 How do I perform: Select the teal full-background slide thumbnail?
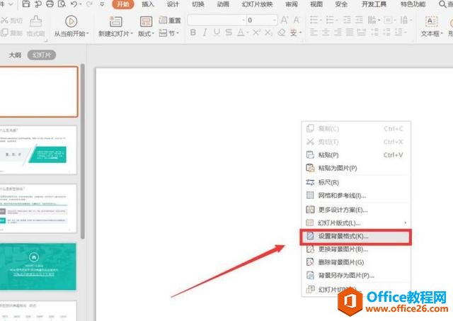38,266
